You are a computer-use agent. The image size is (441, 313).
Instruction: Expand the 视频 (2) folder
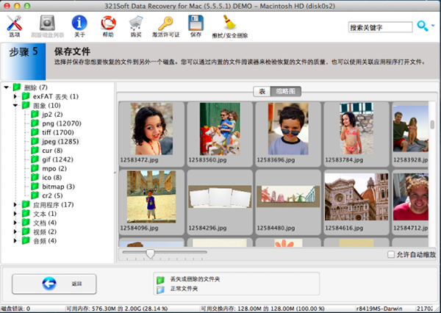tap(15, 231)
